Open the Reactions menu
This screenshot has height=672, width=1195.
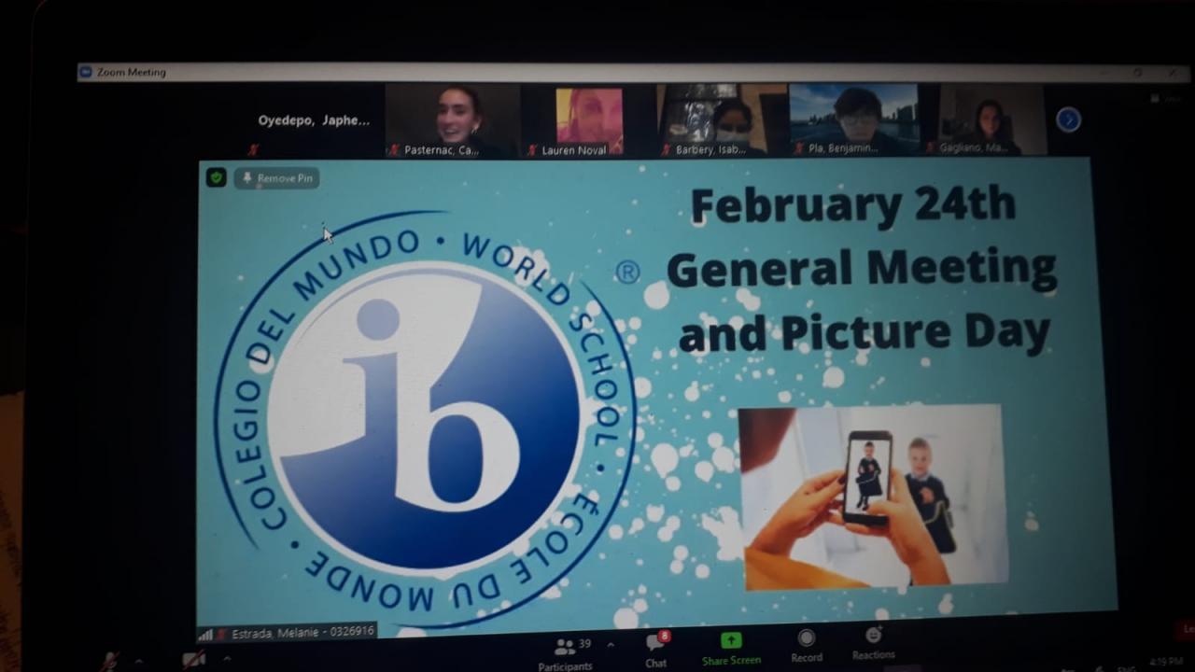pos(873,643)
